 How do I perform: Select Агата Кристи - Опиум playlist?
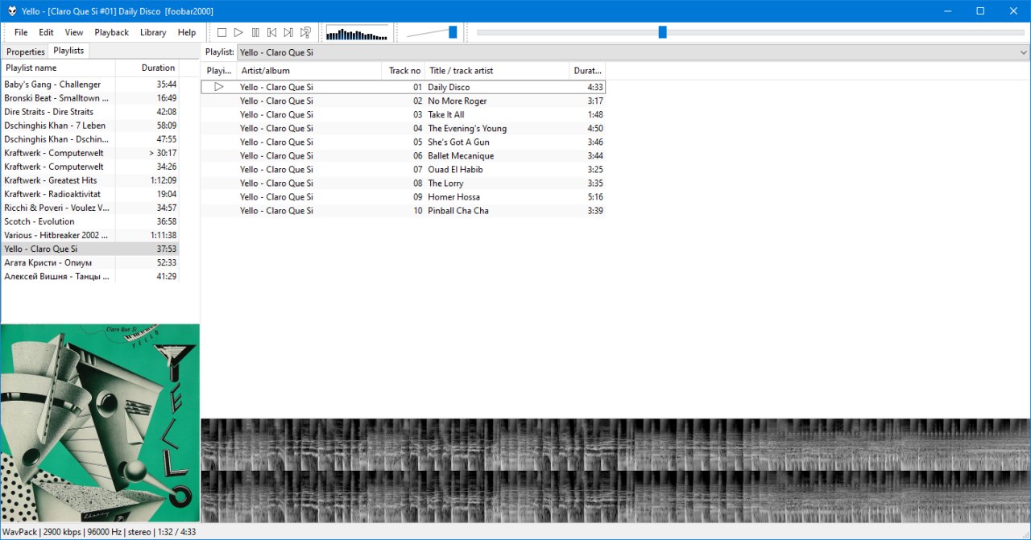[90, 262]
